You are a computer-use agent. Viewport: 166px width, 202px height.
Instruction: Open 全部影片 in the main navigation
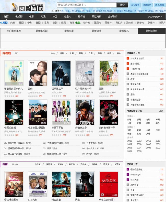coord(113,16)
